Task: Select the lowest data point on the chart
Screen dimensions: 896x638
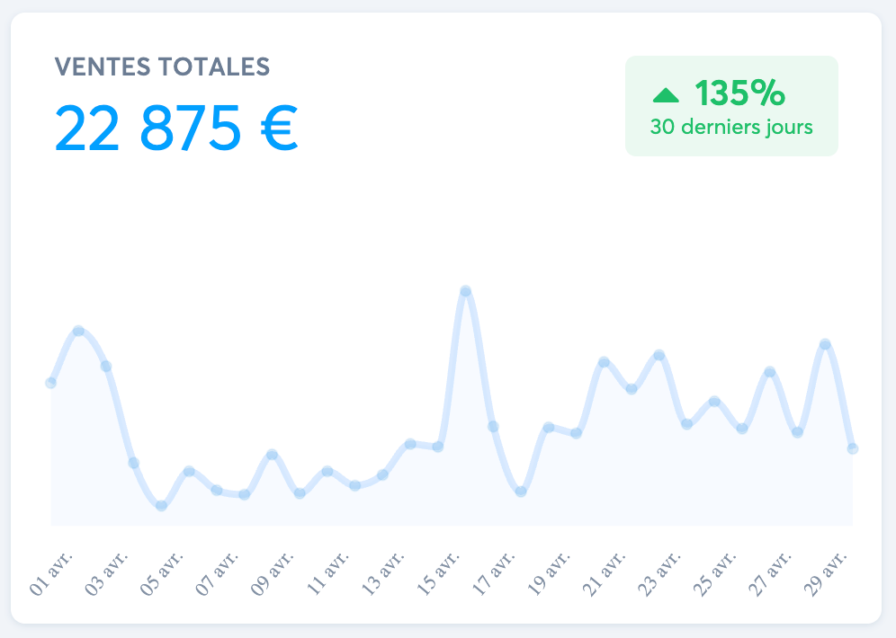Action: (161, 505)
